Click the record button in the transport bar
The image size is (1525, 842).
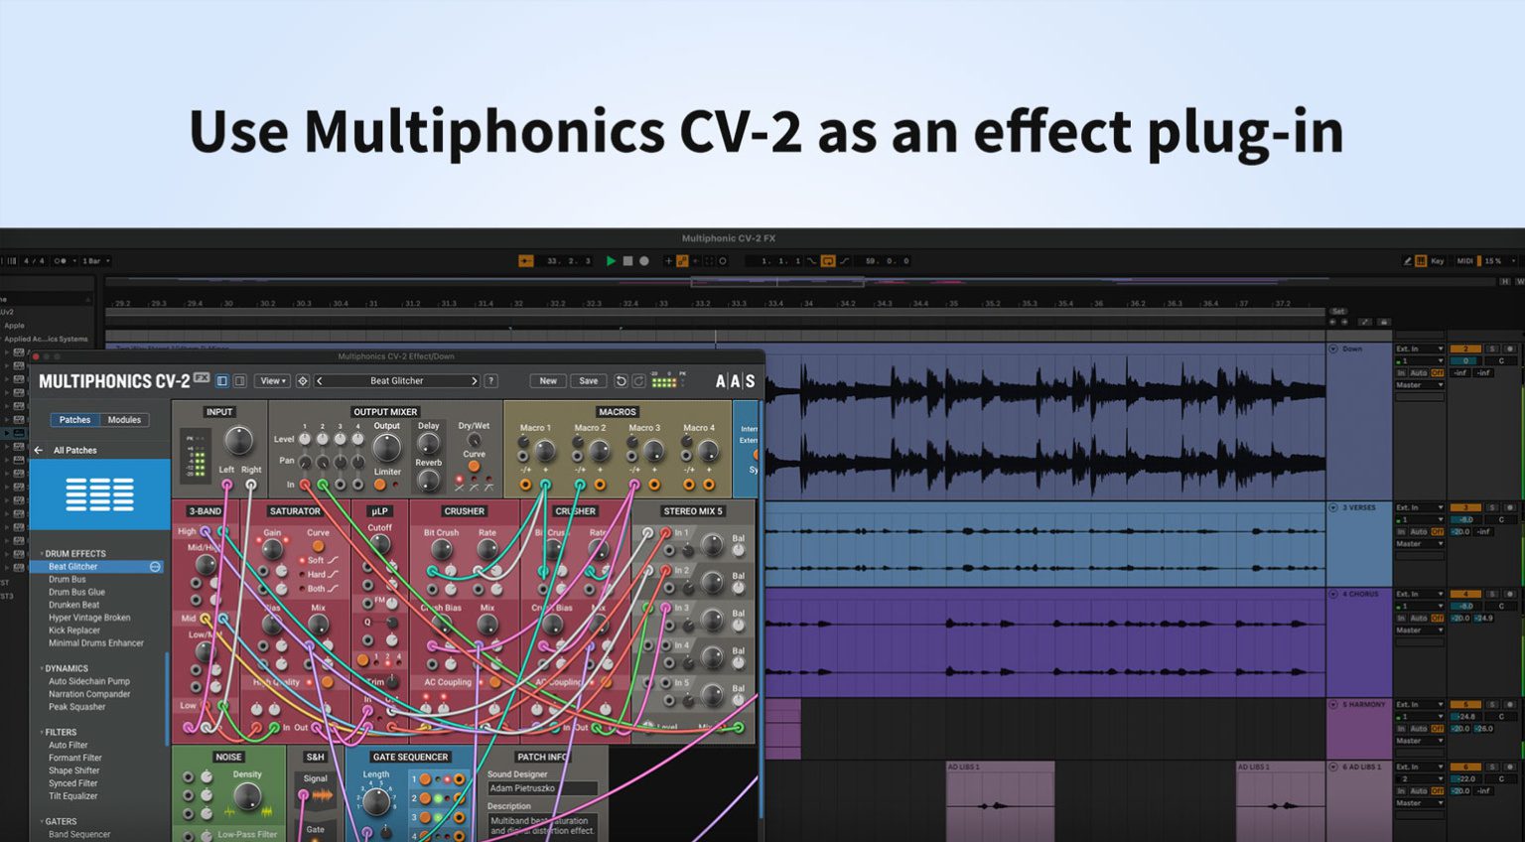(x=643, y=260)
